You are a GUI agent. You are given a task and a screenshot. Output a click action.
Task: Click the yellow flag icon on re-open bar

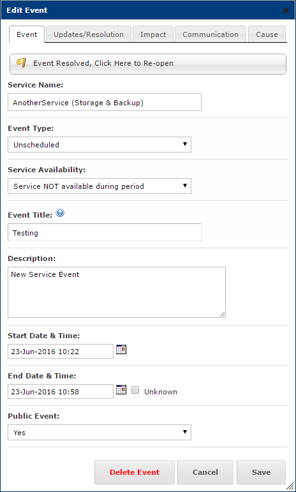tap(21, 63)
